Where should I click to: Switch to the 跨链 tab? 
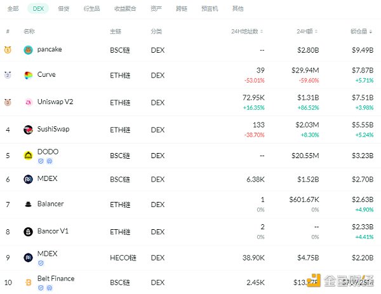tap(182, 9)
